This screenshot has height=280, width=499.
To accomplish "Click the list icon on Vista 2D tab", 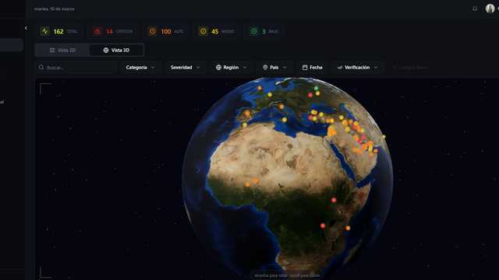I will [x=52, y=50].
